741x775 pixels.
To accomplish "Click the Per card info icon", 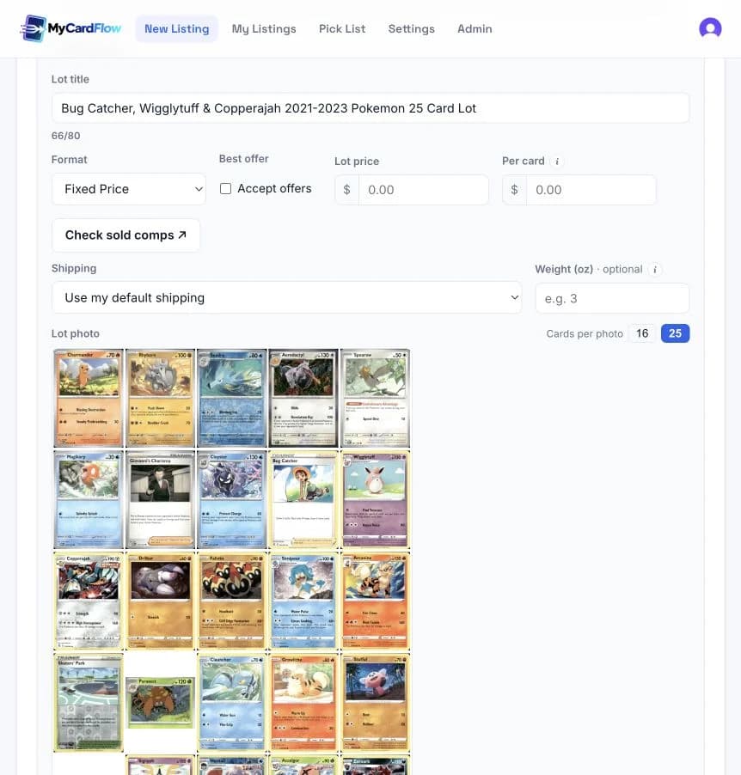I will [x=557, y=162].
